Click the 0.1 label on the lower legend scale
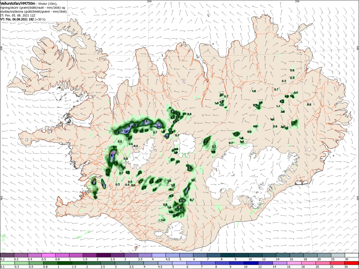 [x=2, y=267]
